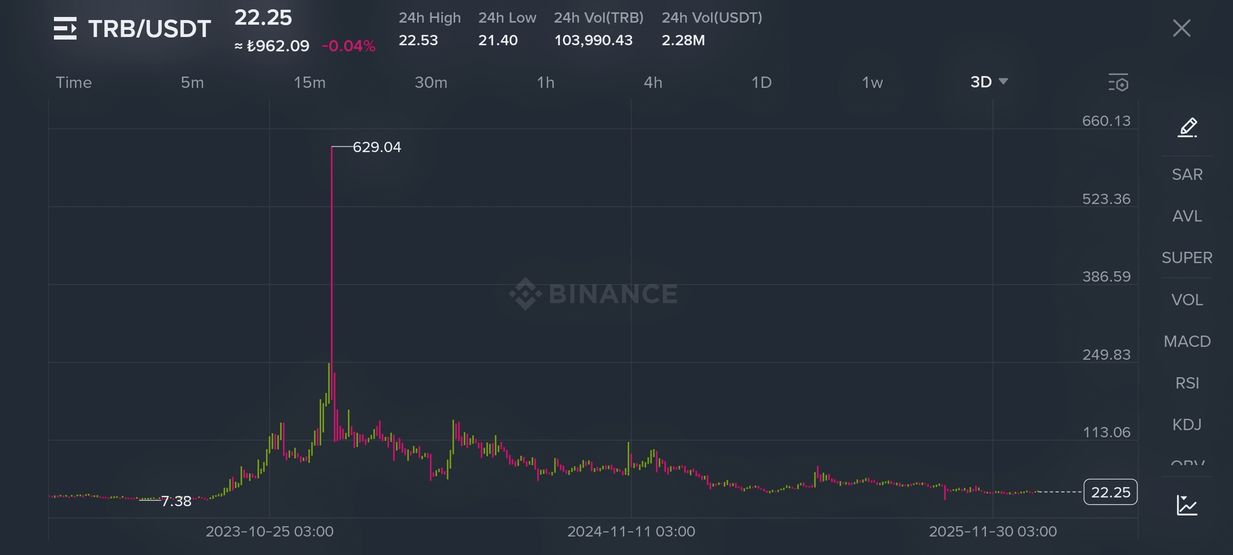Click the TRB/USDT pair name
This screenshot has width=1233, height=555.
(x=150, y=29)
